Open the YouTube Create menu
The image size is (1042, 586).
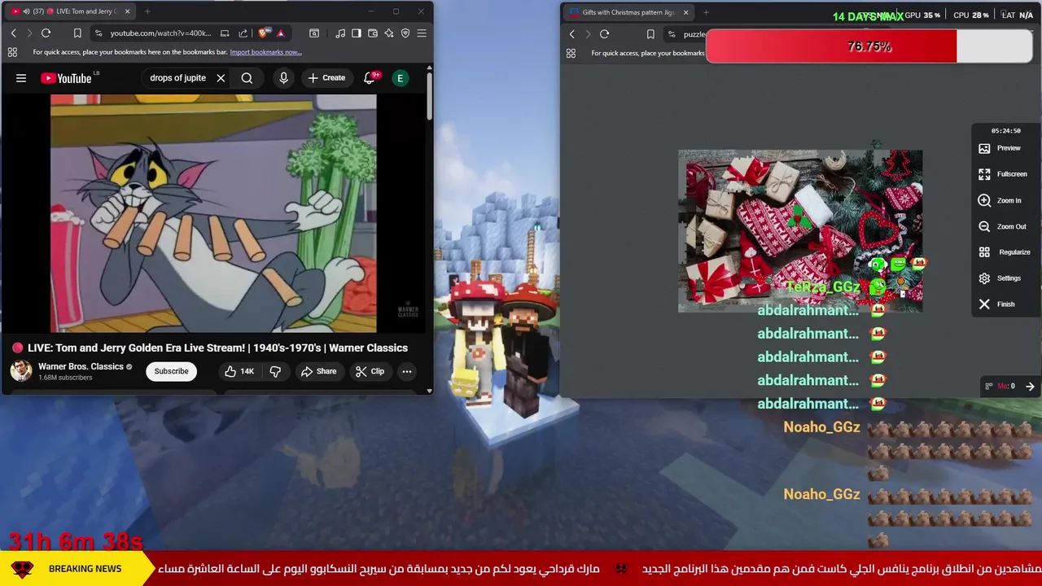pos(326,78)
